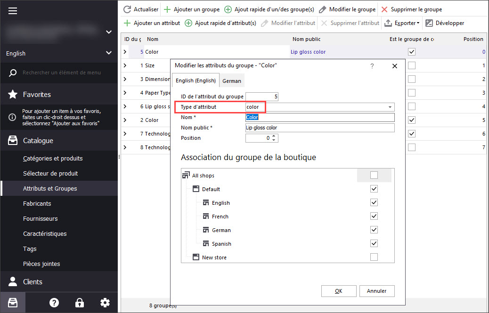
Task: Click the Catalogue box icon
Action: tap(12, 140)
